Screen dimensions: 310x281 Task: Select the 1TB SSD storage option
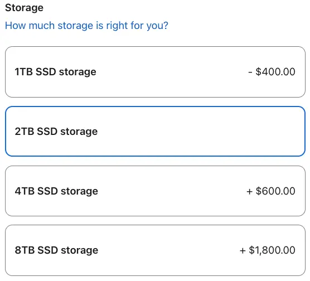(x=155, y=72)
